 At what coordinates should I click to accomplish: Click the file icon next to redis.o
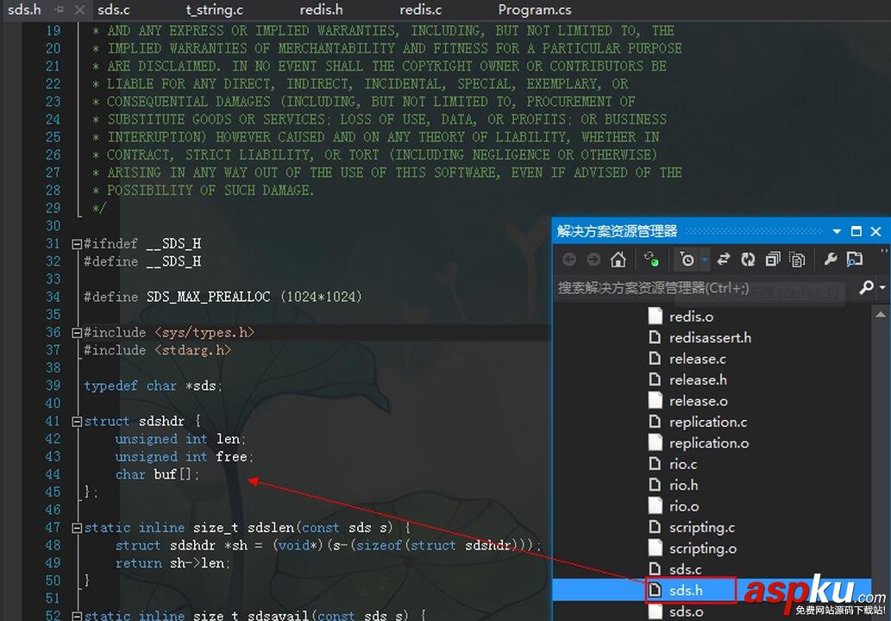point(655,316)
